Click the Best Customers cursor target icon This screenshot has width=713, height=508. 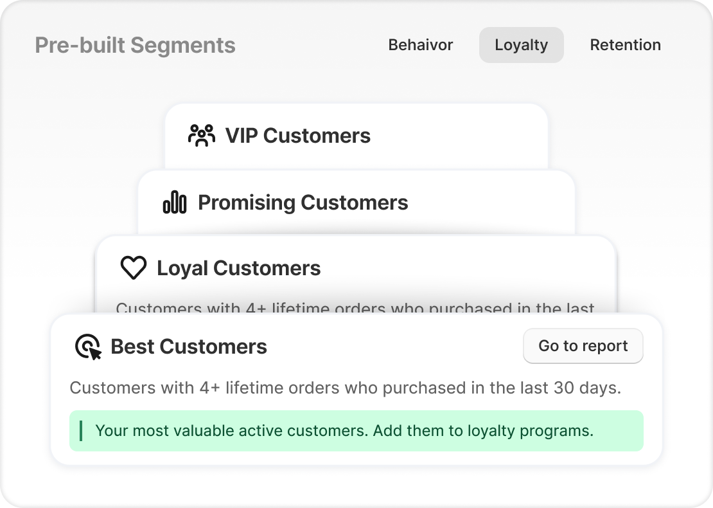[88, 347]
